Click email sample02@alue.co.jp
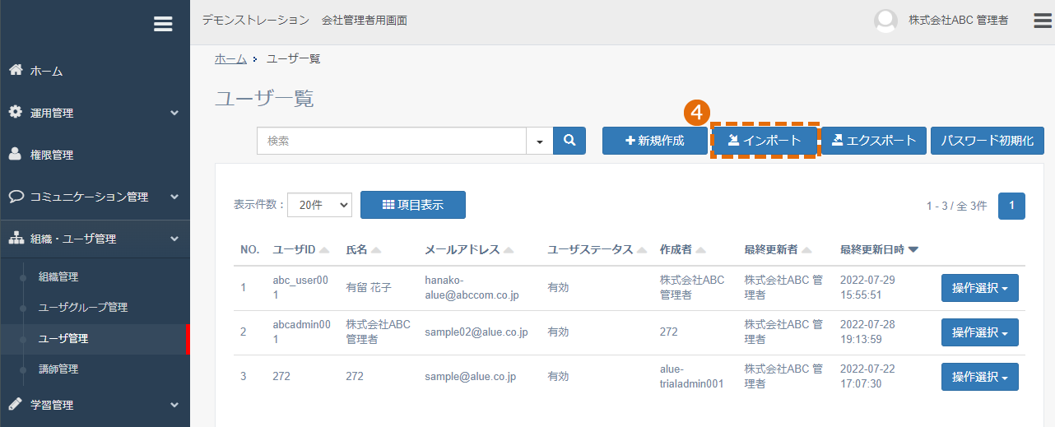 tap(476, 332)
